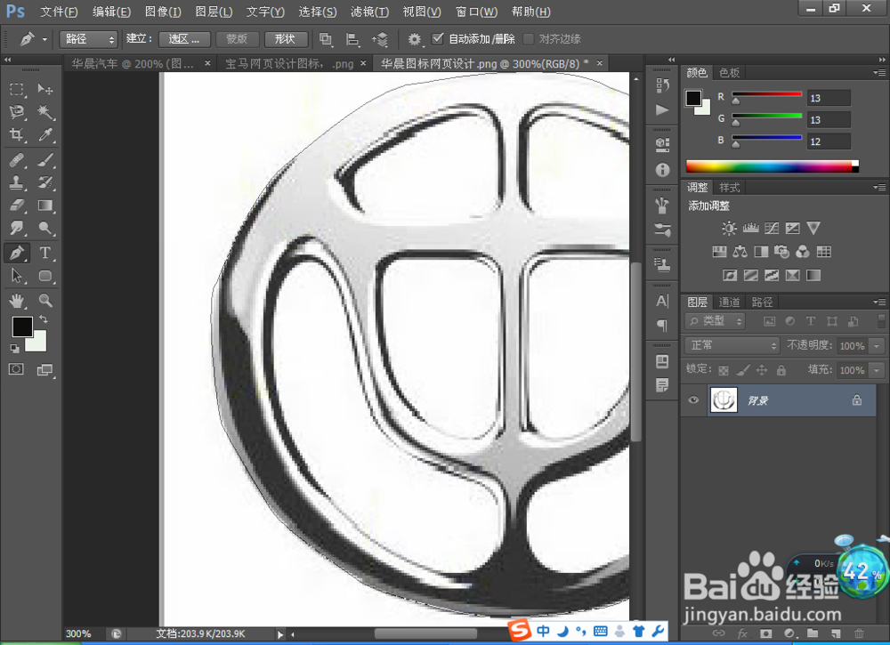
Task: Open path alignment options
Action: click(352, 39)
